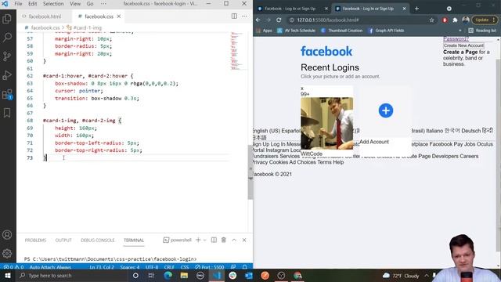Select the TERMINAL panel tab

click(x=134, y=240)
